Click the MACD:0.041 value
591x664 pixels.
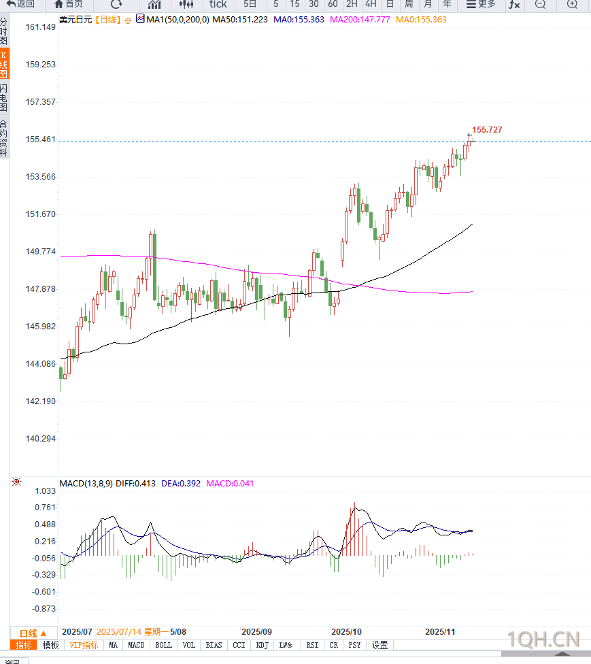(x=230, y=484)
